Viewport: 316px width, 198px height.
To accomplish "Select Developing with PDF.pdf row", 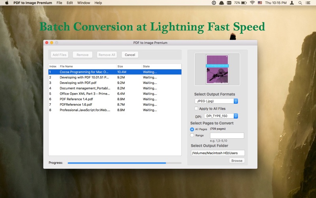I will click(115, 83).
